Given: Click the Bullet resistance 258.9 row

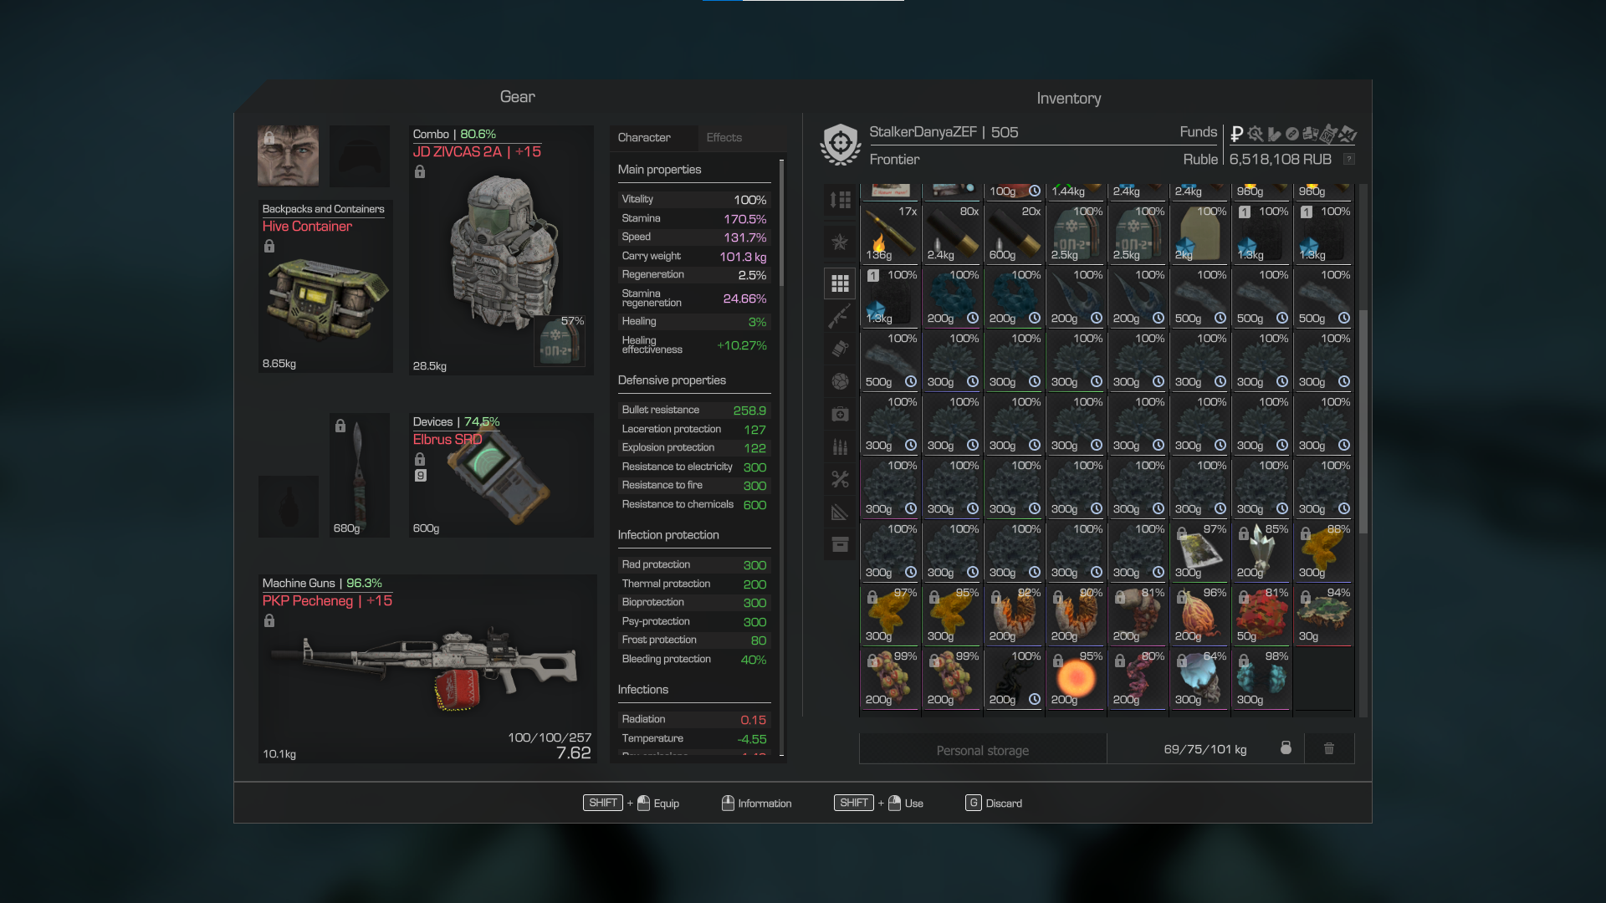Looking at the screenshot, I should 693,410.
